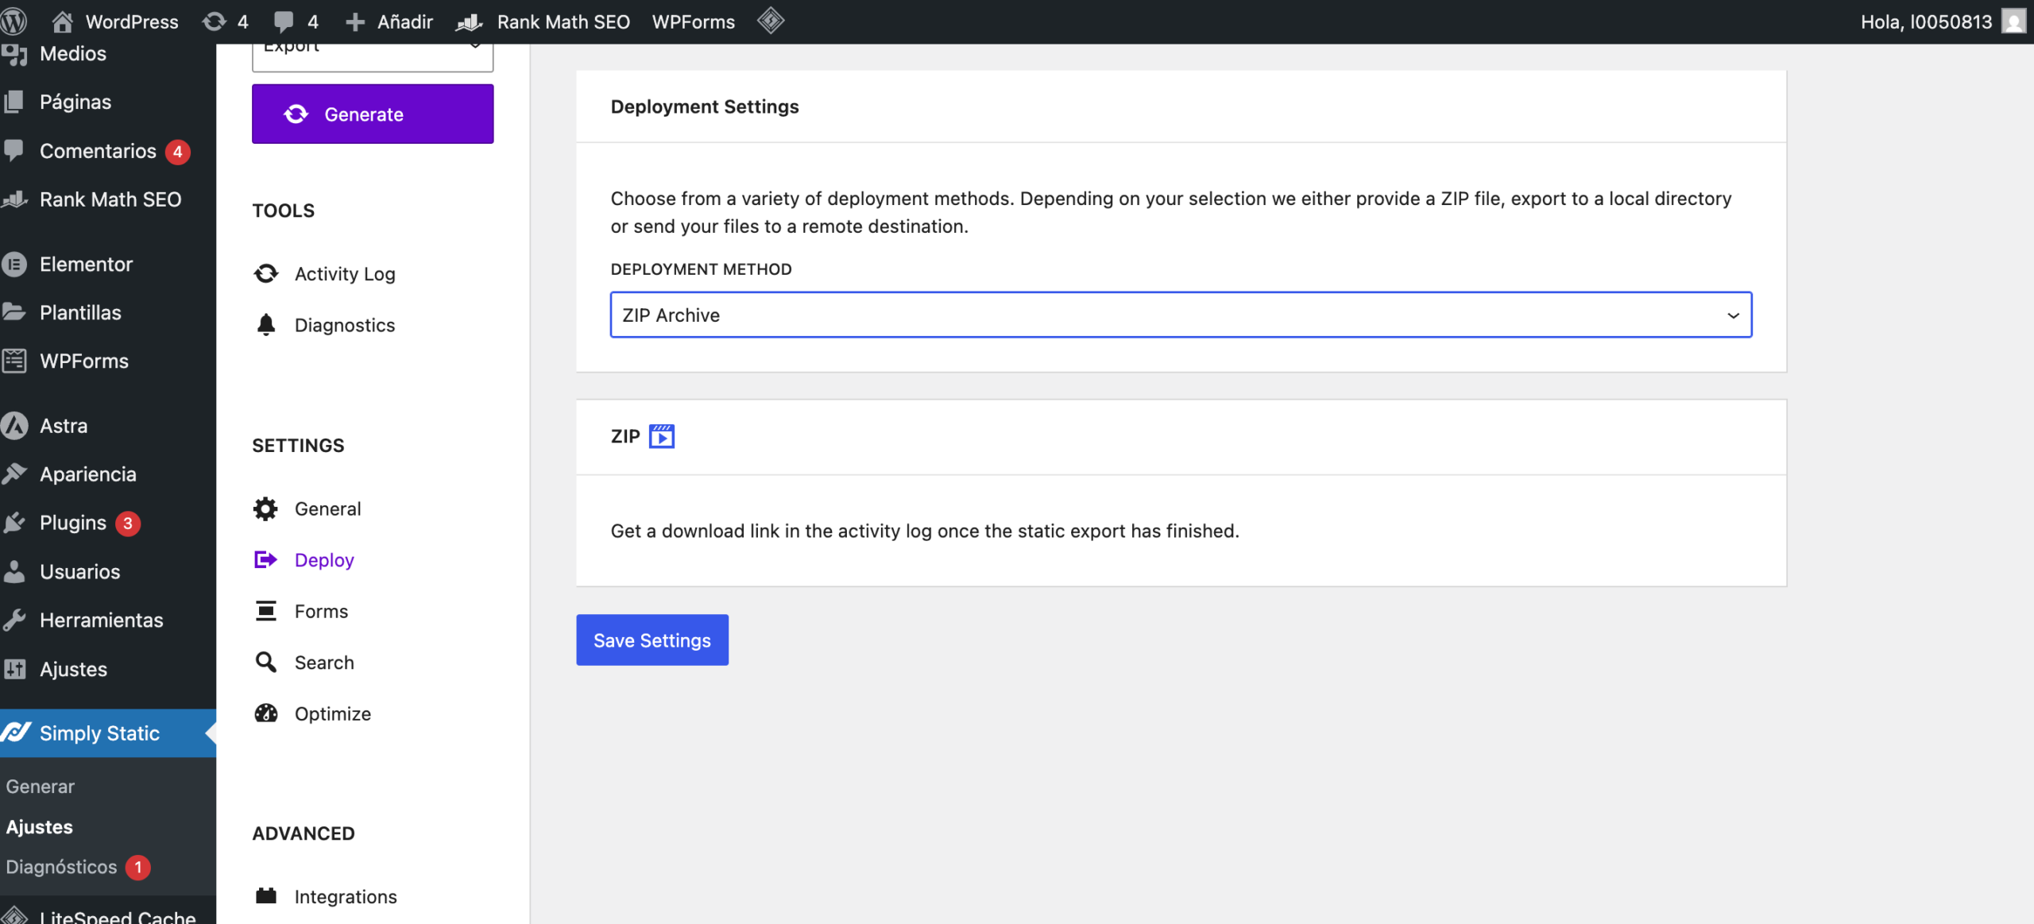Click the Activity Log refresh icon
The width and height of the screenshot is (2034, 924).
click(x=266, y=273)
